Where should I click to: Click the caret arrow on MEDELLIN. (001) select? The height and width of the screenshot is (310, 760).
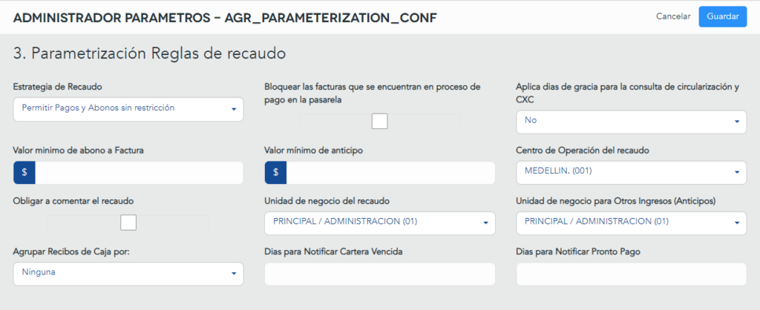[737, 172]
